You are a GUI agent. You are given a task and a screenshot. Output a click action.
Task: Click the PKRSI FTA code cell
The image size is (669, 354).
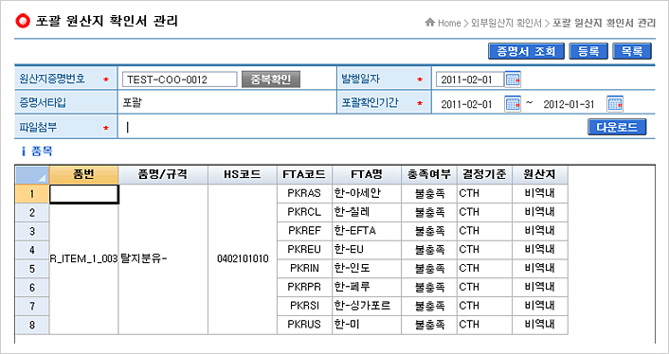pyautogui.click(x=304, y=307)
